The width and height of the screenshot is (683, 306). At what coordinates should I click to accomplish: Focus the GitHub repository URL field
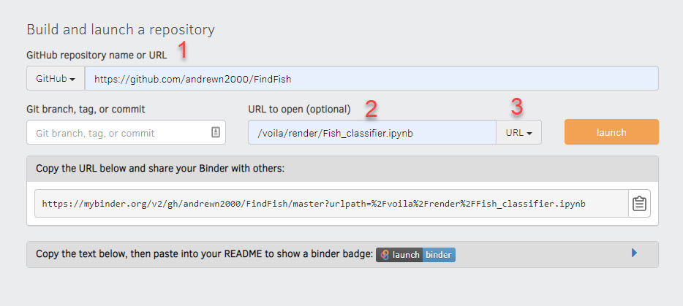point(371,78)
